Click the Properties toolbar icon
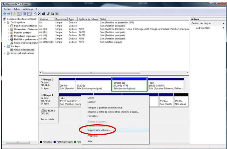The image size is (227, 149). tap(44, 14)
